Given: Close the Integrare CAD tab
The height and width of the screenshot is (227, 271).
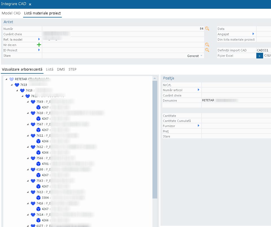Looking at the screenshot, I should (x=30, y=4).
